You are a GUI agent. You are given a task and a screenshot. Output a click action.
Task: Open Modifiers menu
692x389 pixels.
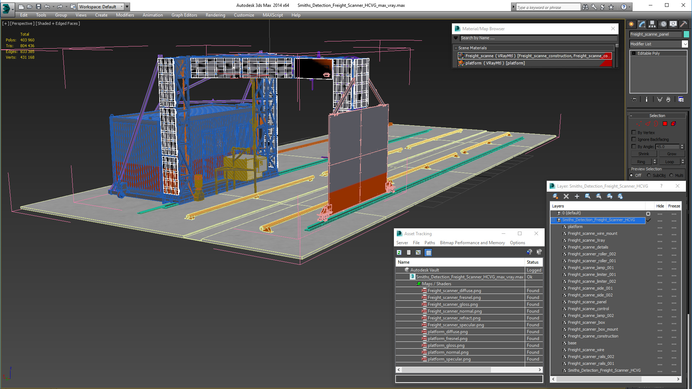pyautogui.click(x=125, y=15)
